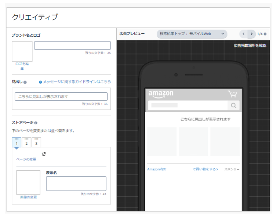Click the ページの変更 link
Image resolution: width=280 pixels, height=218 pixels.
tap(26, 159)
